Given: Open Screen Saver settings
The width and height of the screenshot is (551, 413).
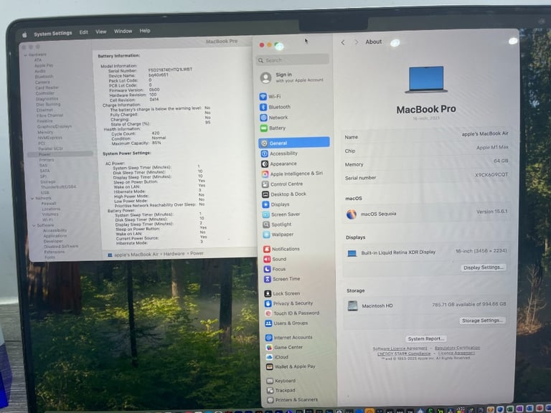Looking at the screenshot, I should (281, 214).
